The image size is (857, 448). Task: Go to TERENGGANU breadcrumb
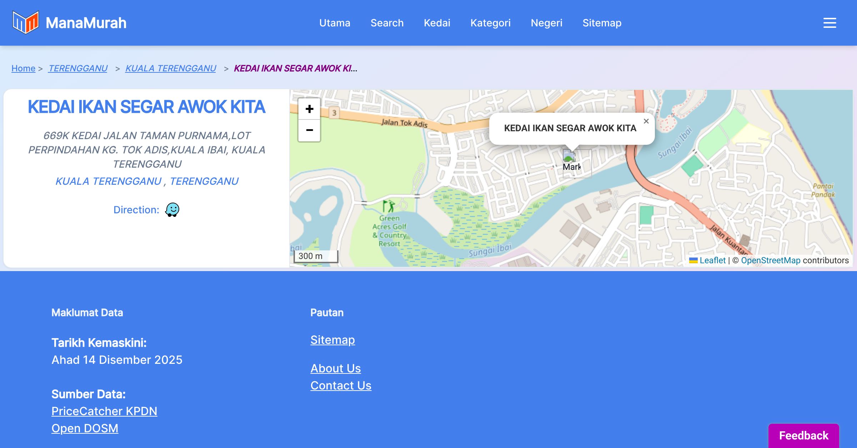[x=78, y=68]
